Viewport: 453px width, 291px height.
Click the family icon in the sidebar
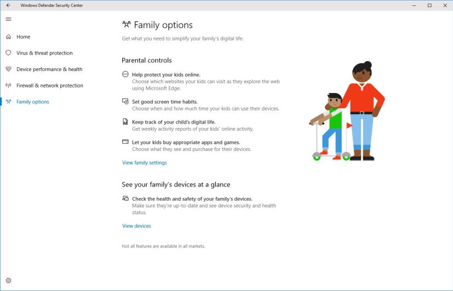(8, 102)
